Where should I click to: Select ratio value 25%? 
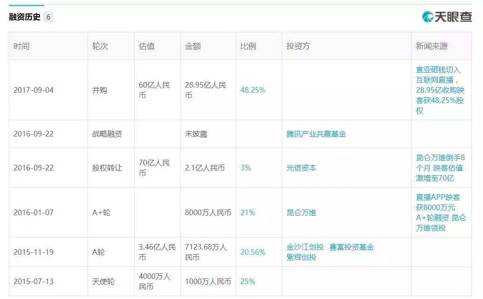(248, 281)
